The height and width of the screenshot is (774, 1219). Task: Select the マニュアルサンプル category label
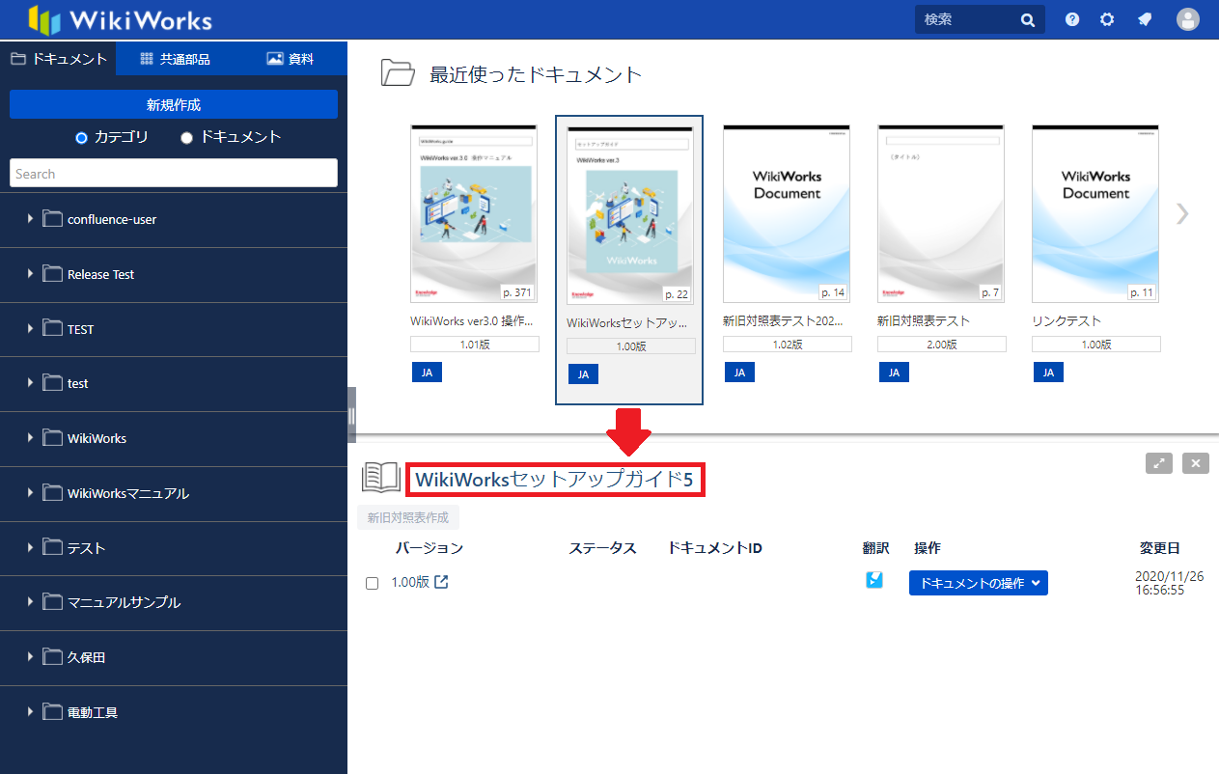pyautogui.click(x=124, y=602)
